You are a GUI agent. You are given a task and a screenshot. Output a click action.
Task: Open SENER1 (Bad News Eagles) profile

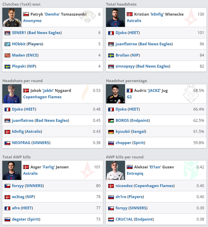[37, 33]
